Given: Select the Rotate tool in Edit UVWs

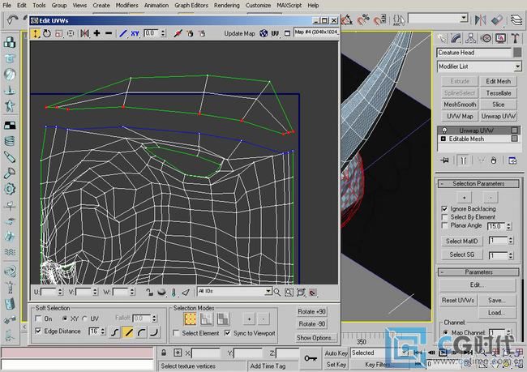Looking at the screenshot, I should (x=47, y=33).
